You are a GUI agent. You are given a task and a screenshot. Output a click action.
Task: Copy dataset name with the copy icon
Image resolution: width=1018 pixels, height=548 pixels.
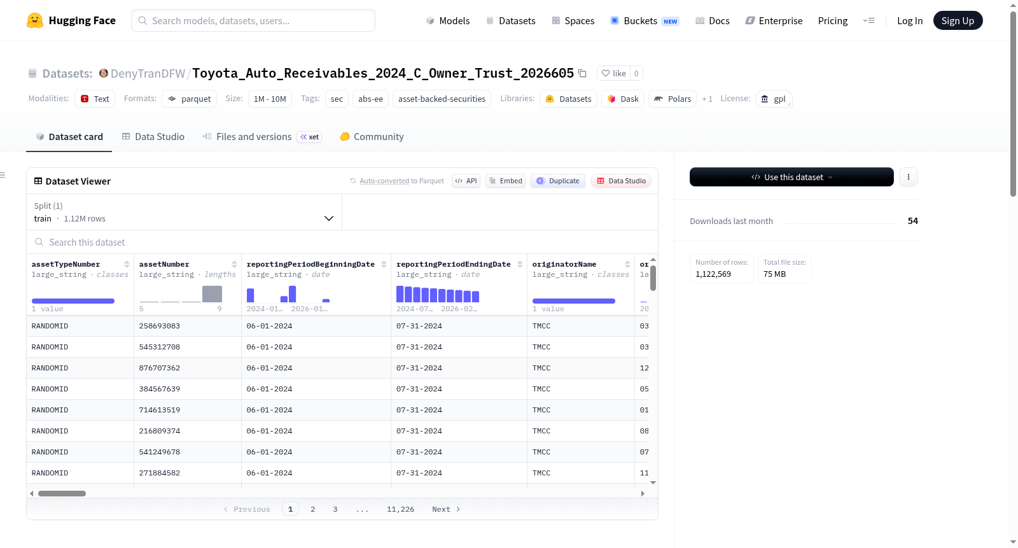point(582,73)
